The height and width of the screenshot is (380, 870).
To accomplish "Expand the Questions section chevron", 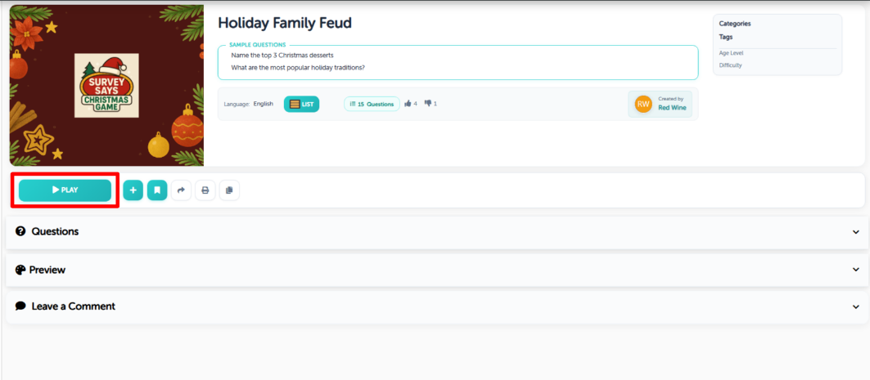I will coord(855,232).
